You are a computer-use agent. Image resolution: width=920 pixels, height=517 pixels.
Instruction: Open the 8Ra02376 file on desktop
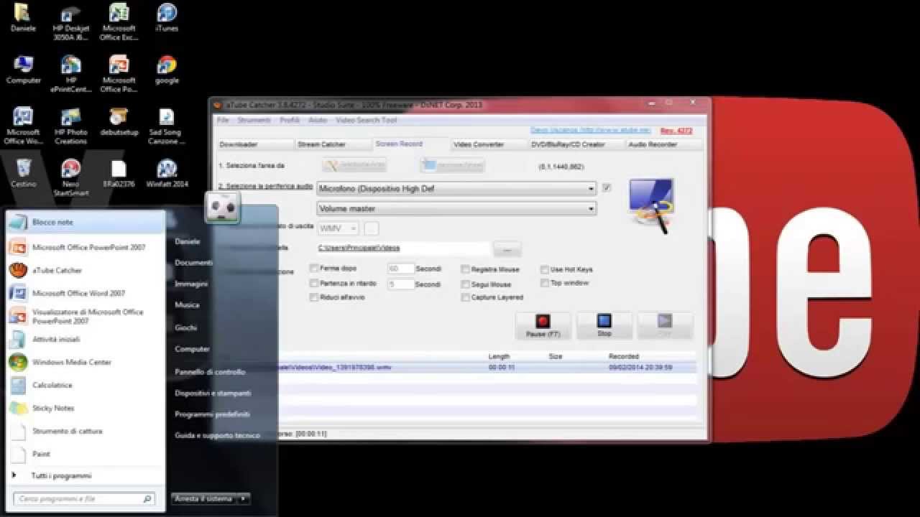click(x=119, y=174)
